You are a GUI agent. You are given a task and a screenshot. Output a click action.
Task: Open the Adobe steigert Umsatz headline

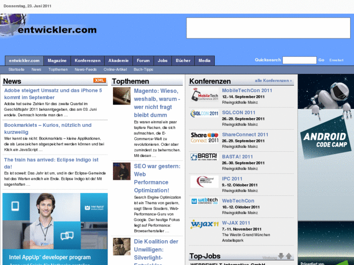[53, 94]
